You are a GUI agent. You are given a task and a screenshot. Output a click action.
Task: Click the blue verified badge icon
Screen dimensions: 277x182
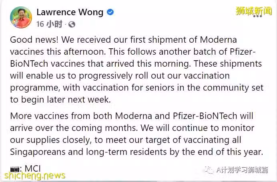point(110,12)
